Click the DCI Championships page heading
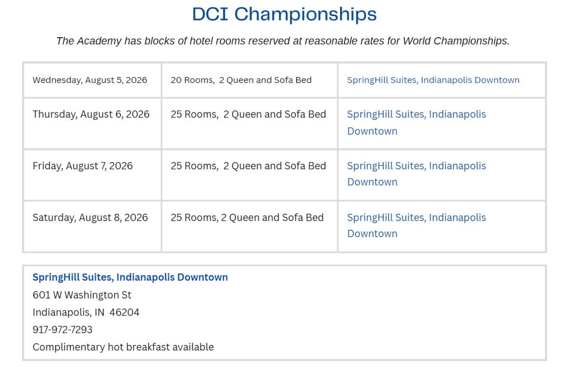The image size is (570, 367). 284,14
